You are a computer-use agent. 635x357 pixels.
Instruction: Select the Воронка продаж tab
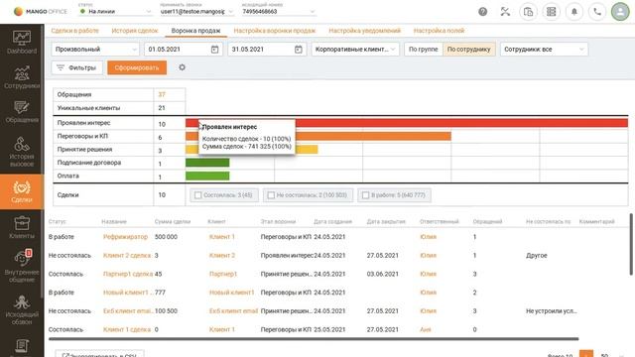point(195,31)
